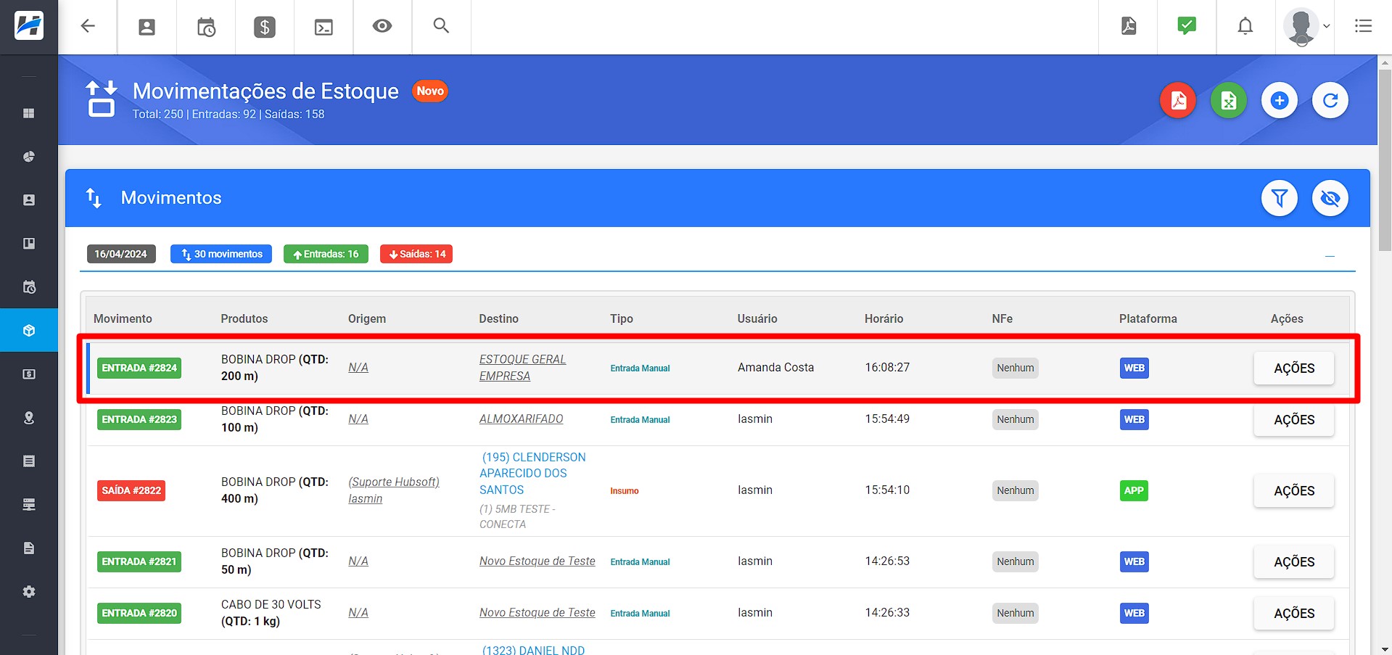Open the terminal console icon
Screen dimensions: 1392x655
324,27
